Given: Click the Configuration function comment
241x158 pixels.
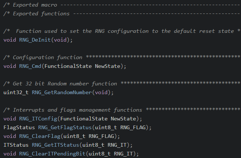Looking at the screenshot, I should pos(122,58).
